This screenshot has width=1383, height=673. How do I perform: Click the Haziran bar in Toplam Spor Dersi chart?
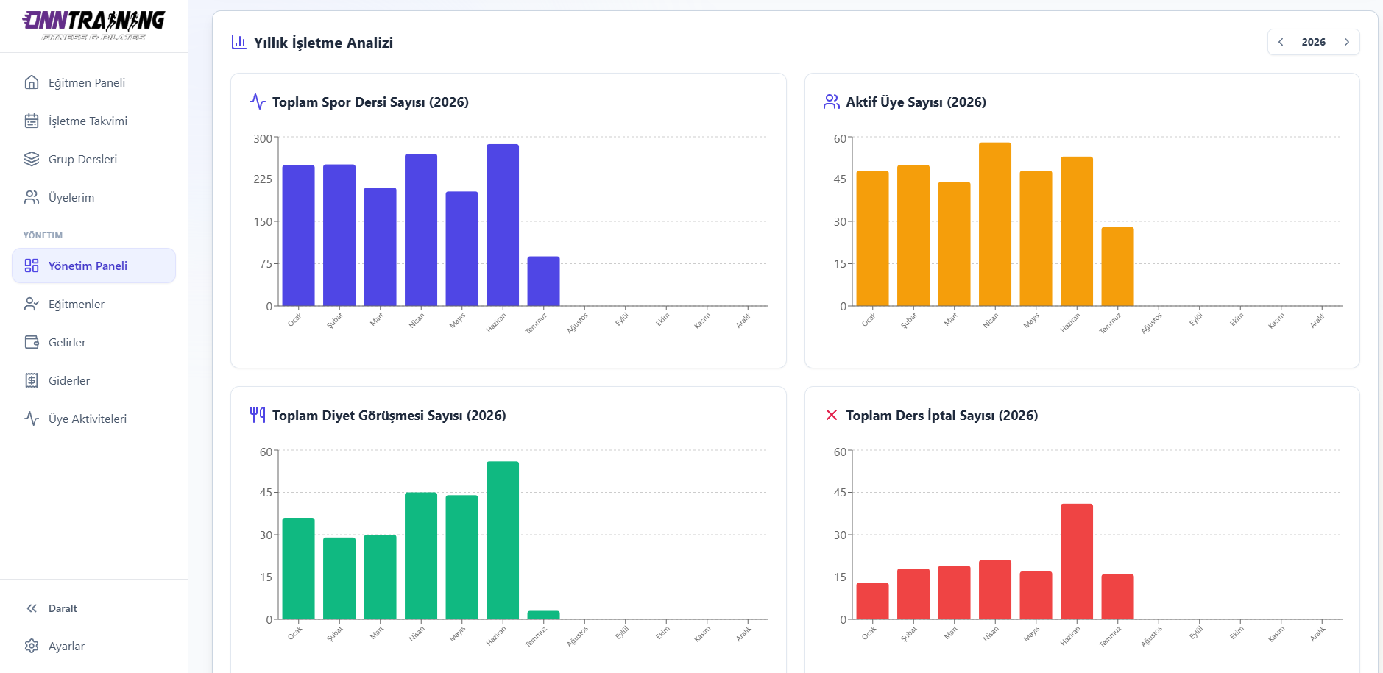point(503,225)
